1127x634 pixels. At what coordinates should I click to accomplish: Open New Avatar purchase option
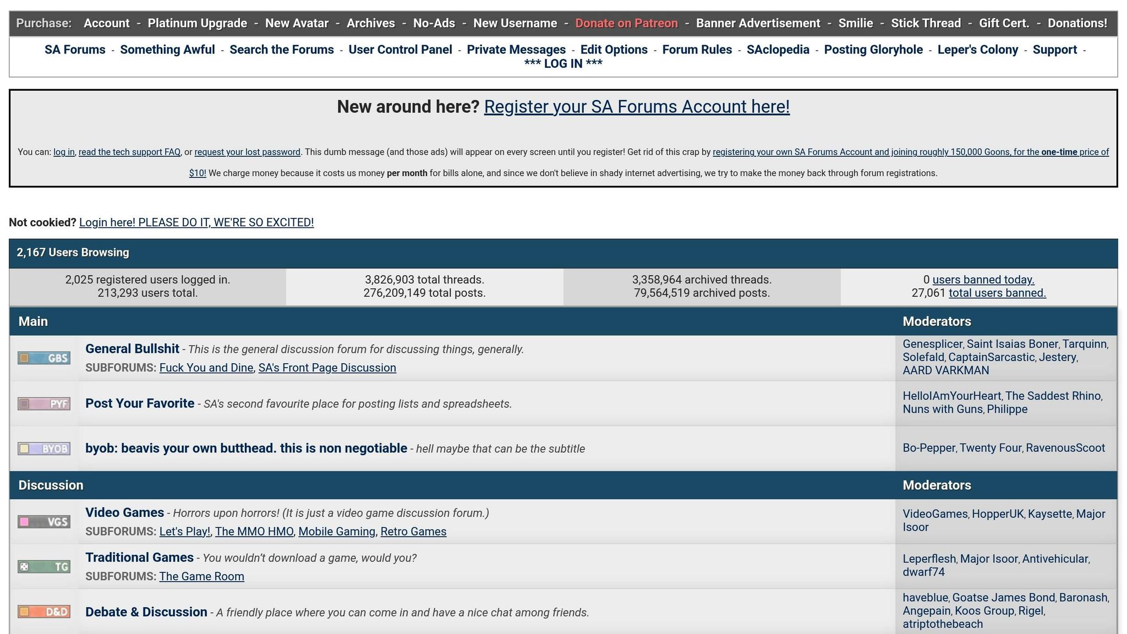297,23
